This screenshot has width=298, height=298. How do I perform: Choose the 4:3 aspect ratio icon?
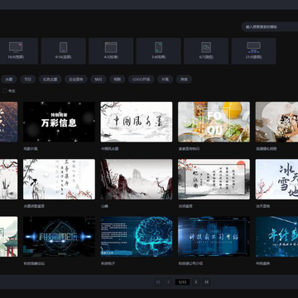pyautogui.click(x=111, y=47)
